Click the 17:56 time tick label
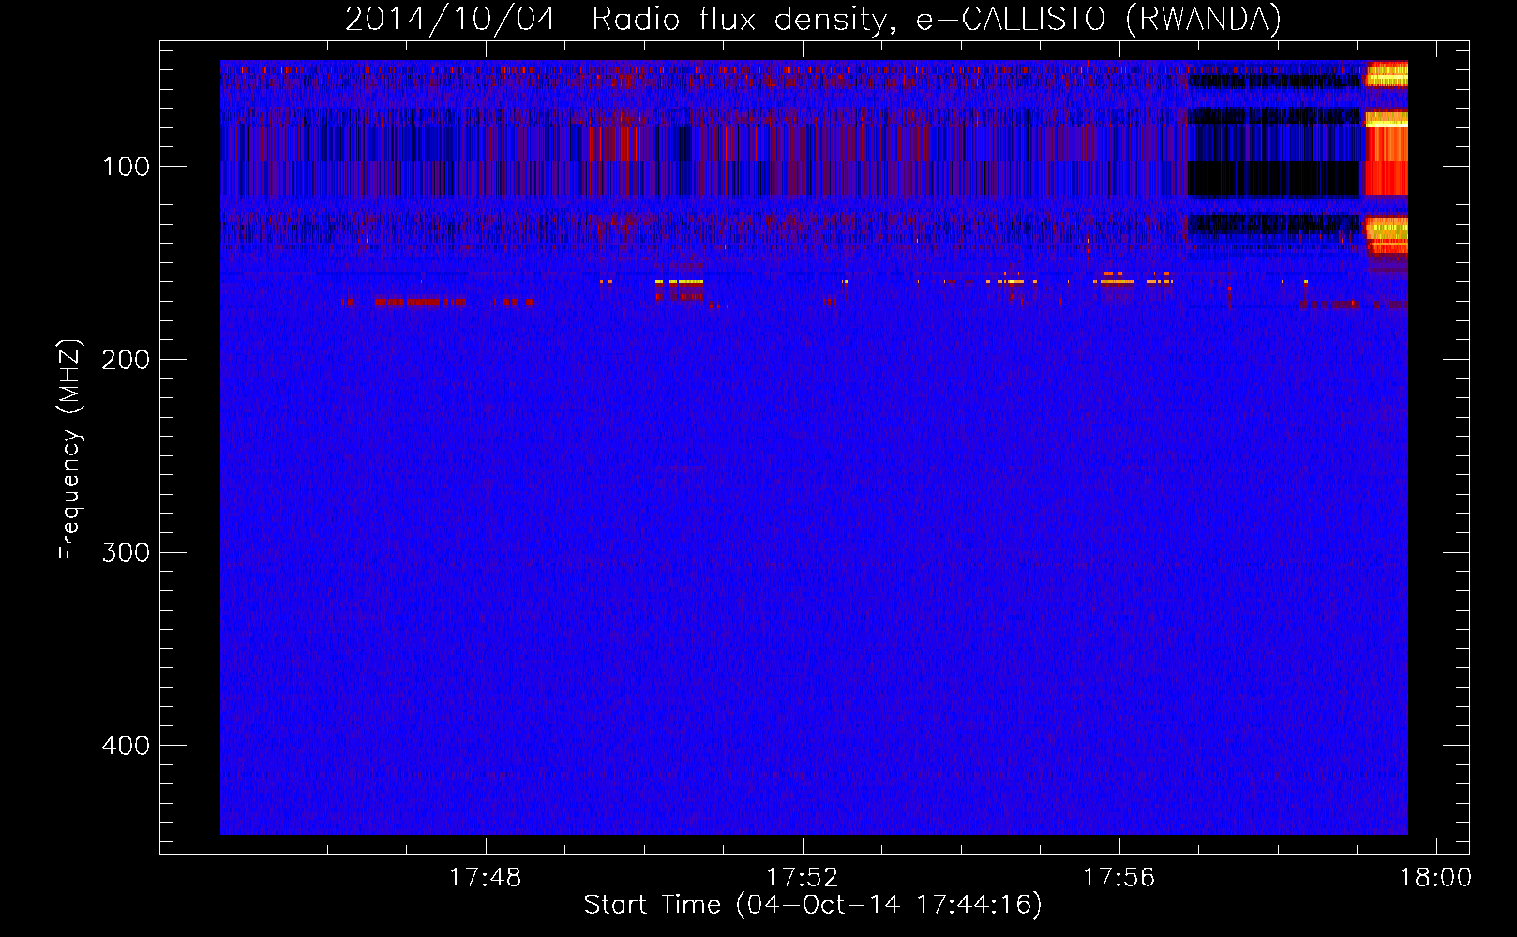 pos(1119,878)
